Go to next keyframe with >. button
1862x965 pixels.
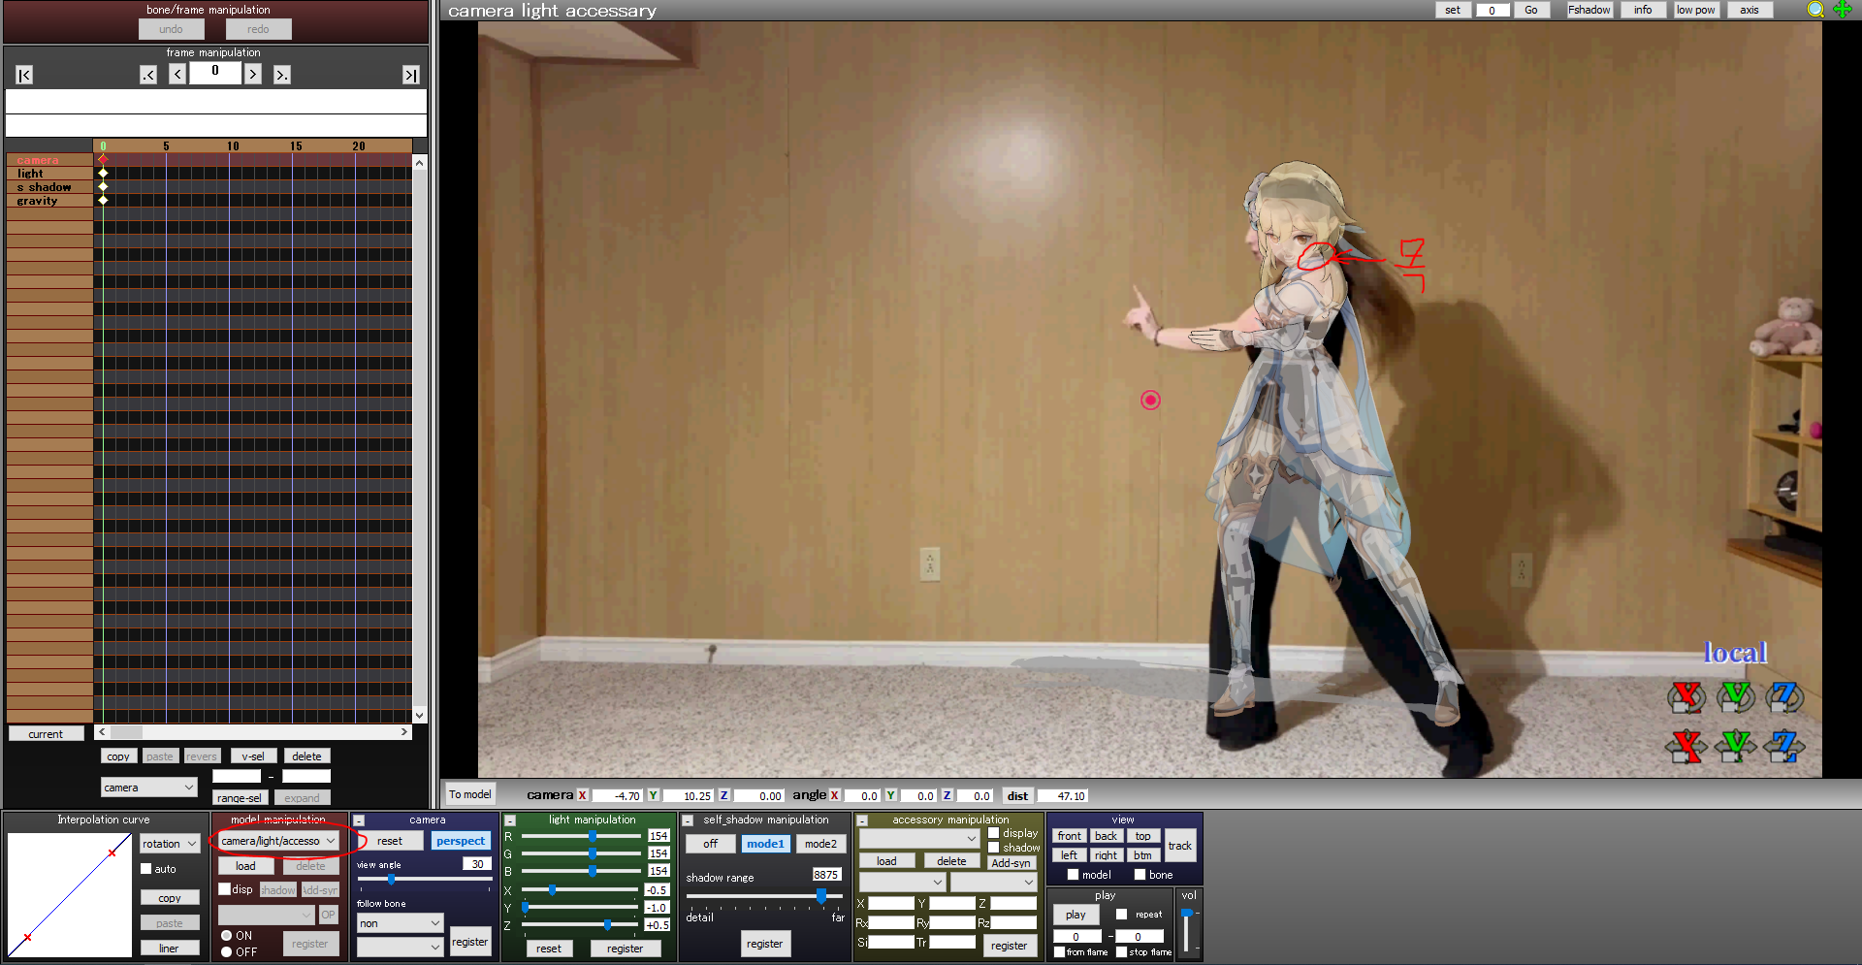[282, 75]
